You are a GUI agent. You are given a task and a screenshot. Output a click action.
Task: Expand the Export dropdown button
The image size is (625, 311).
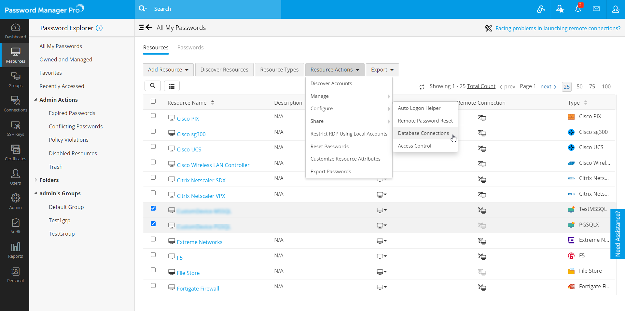pyautogui.click(x=382, y=70)
